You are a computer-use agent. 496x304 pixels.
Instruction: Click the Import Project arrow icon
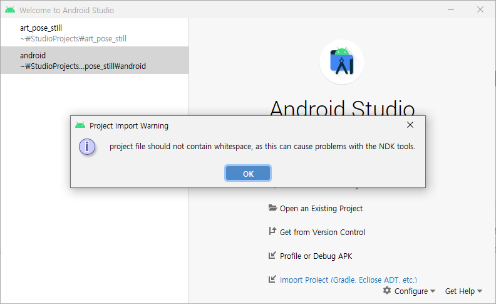point(272,279)
